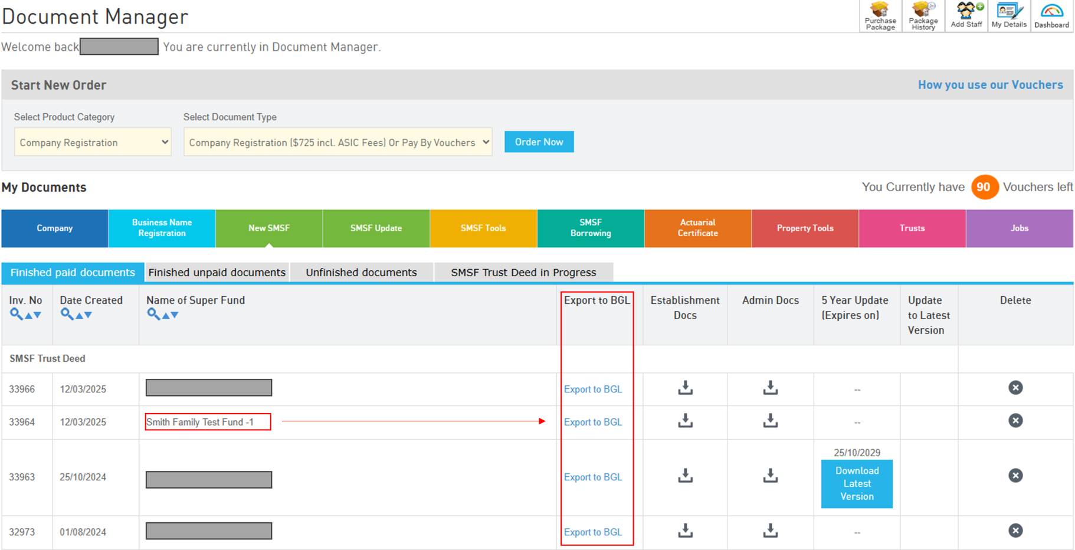Delete the invoice 33963 row

click(x=1015, y=476)
